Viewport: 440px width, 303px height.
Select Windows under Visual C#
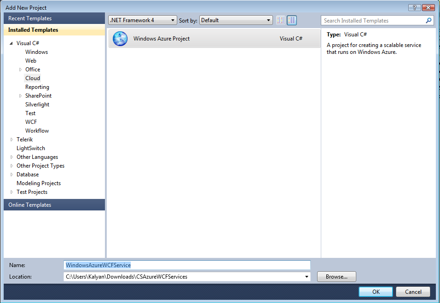36,52
